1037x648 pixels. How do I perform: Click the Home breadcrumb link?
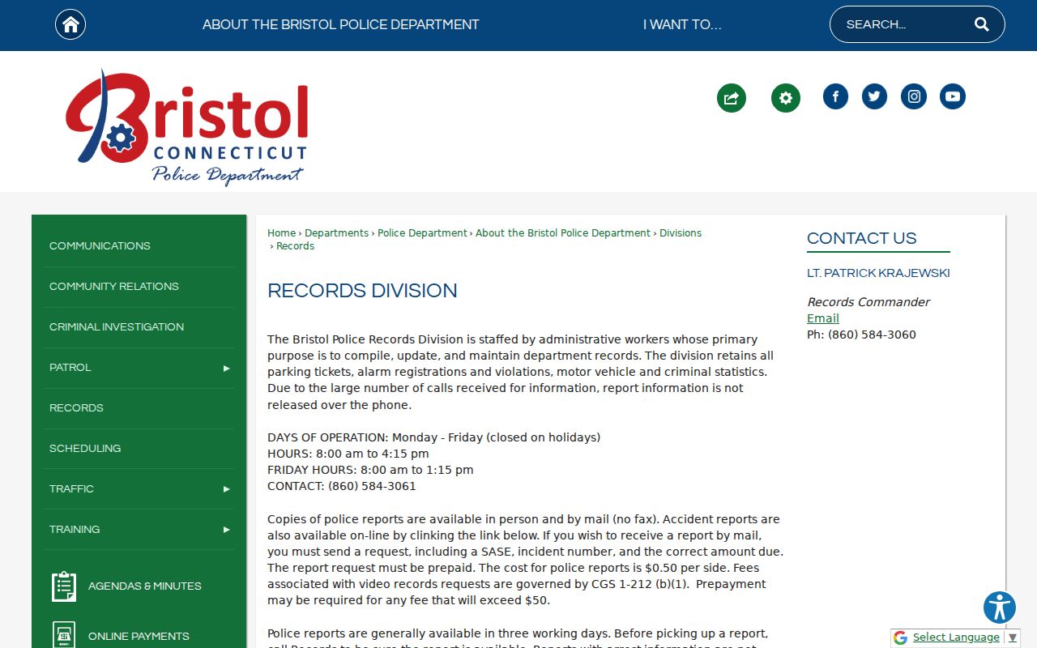282,233
